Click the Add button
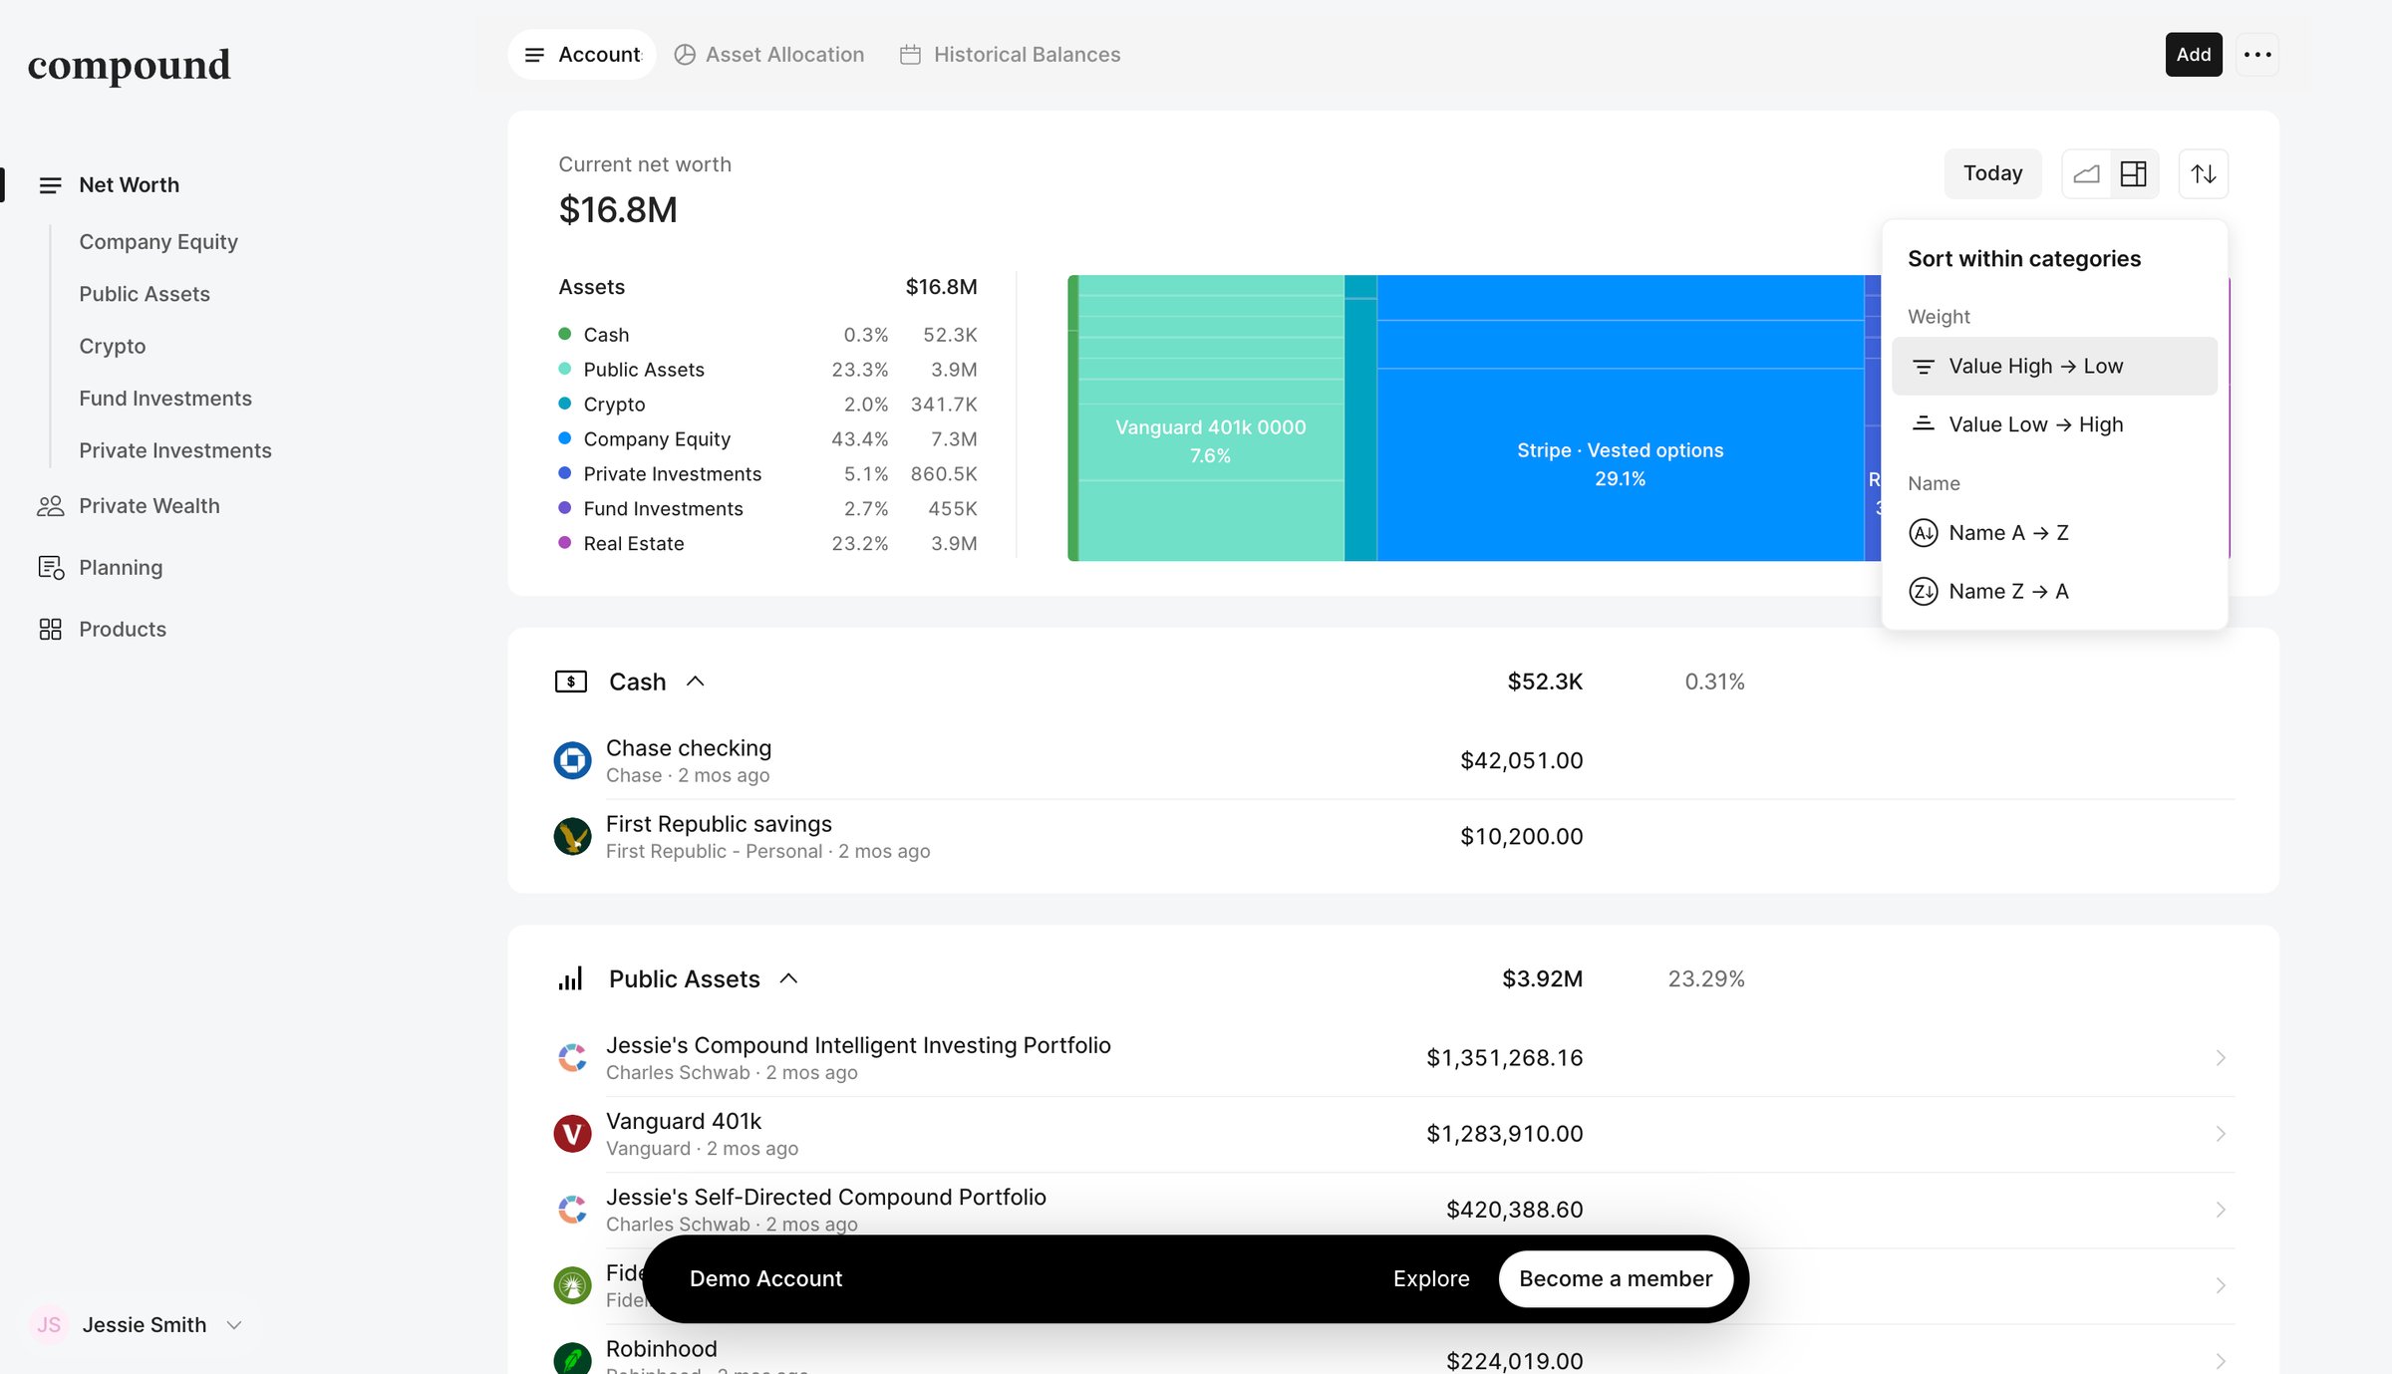This screenshot has height=1374, width=2392. click(x=2194, y=55)
